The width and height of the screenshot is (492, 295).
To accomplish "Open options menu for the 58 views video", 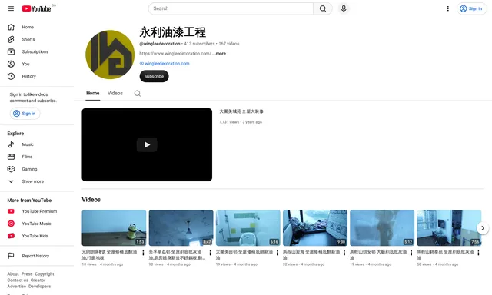I will tap(478, 253).
